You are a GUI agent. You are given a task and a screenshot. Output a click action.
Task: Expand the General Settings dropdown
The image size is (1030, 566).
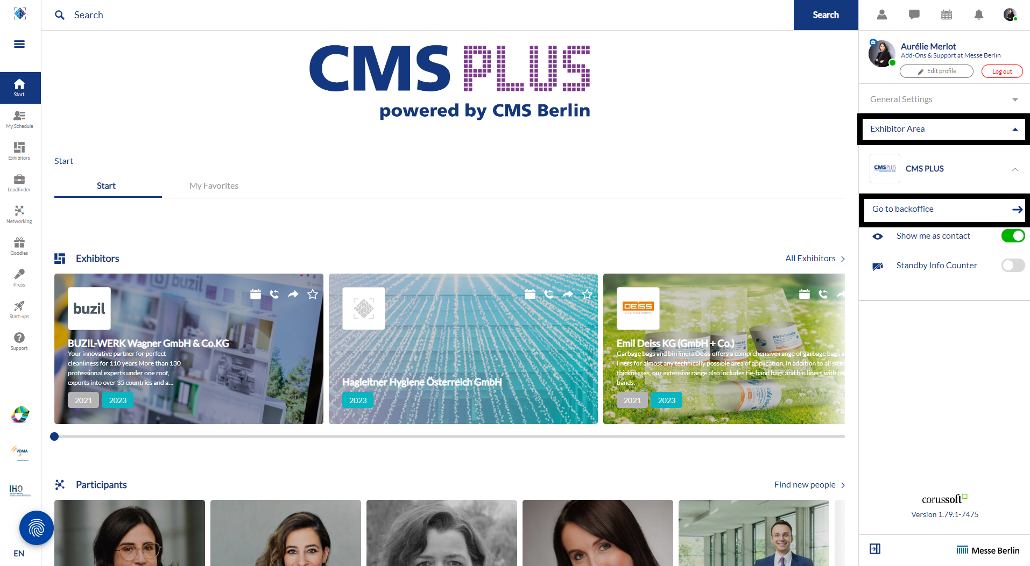click(x=944, y=99)
